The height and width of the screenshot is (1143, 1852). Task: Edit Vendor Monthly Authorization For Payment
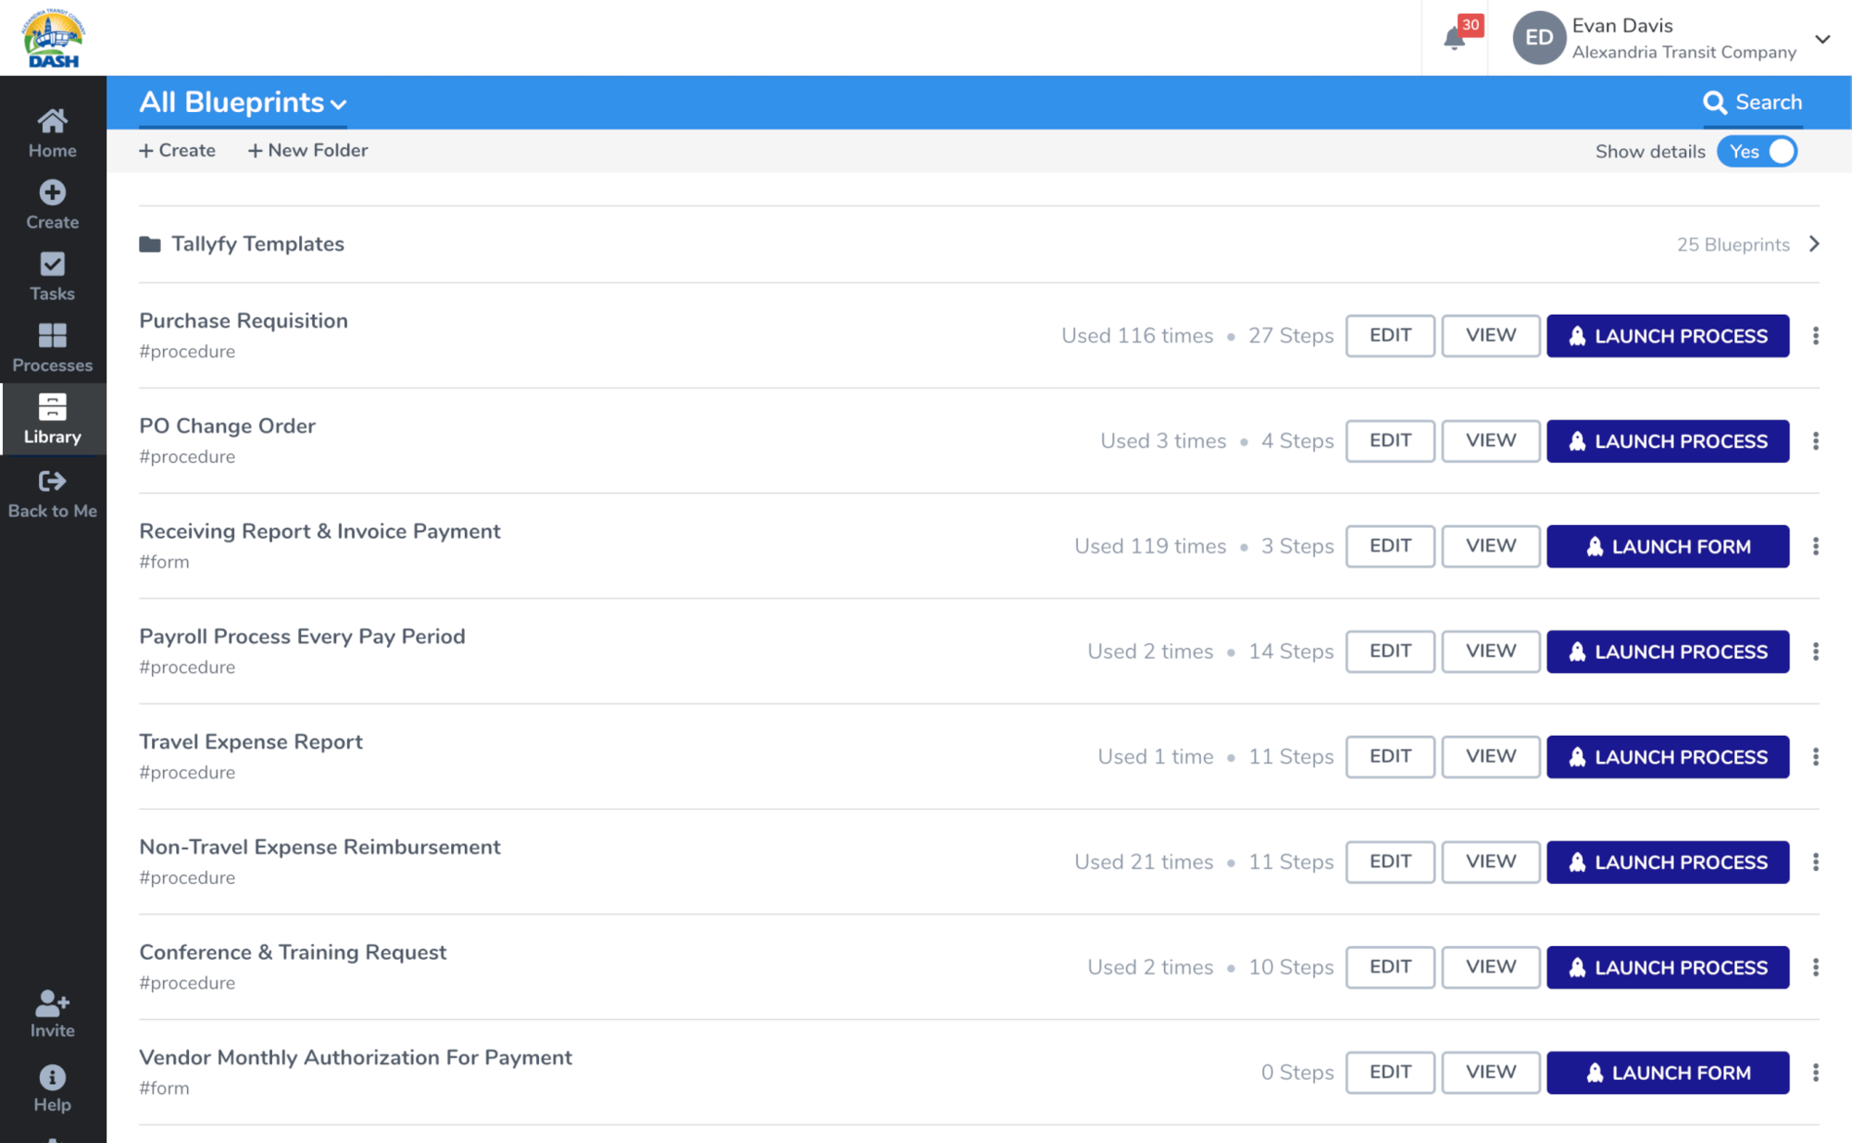[x=1390, y=1073]
